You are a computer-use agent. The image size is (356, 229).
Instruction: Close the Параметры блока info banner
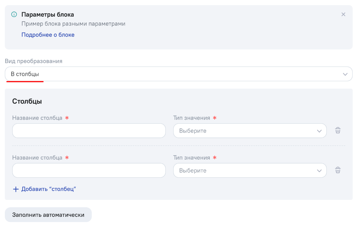[x=343, y=14]
